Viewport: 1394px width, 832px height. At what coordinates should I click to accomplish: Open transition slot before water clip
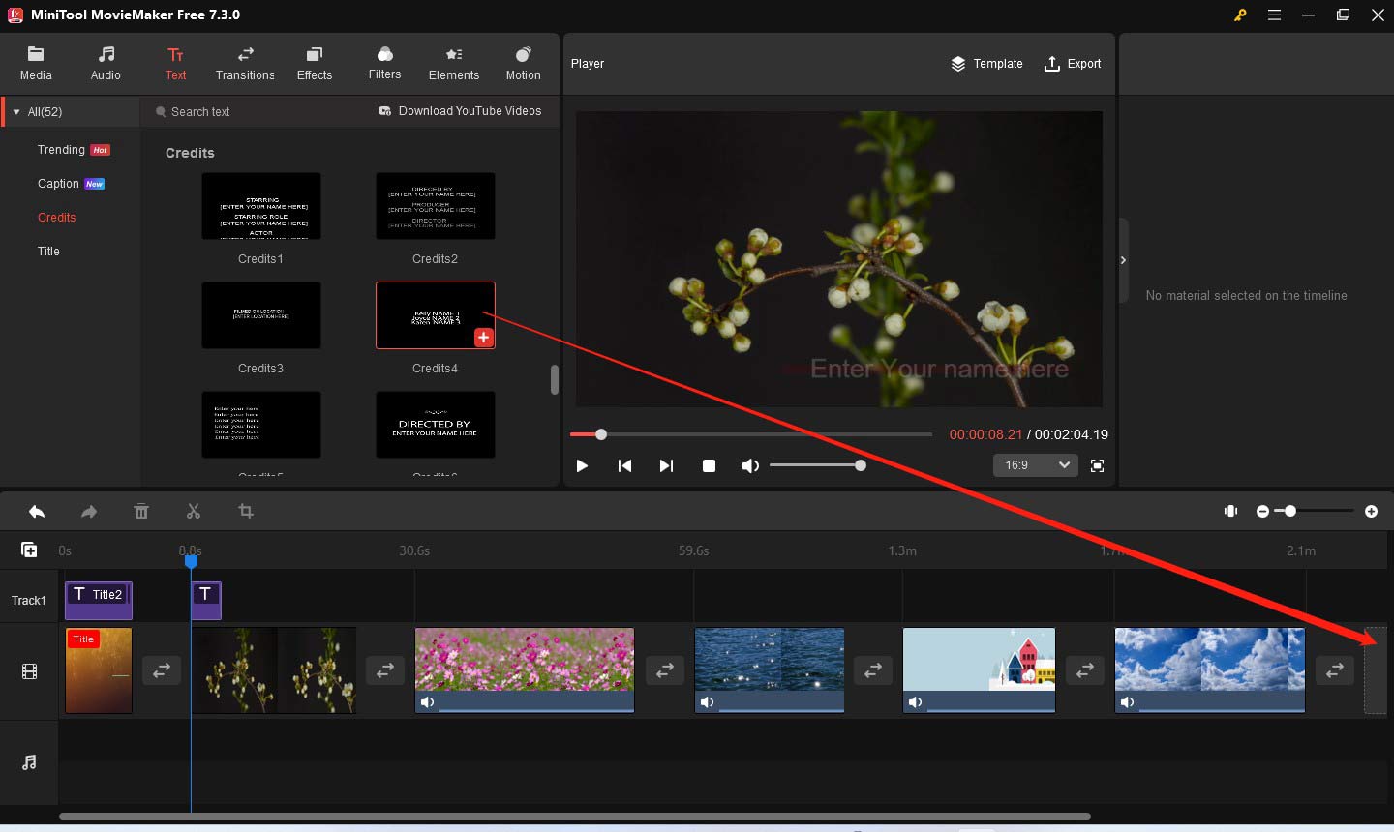pos(665,670)
